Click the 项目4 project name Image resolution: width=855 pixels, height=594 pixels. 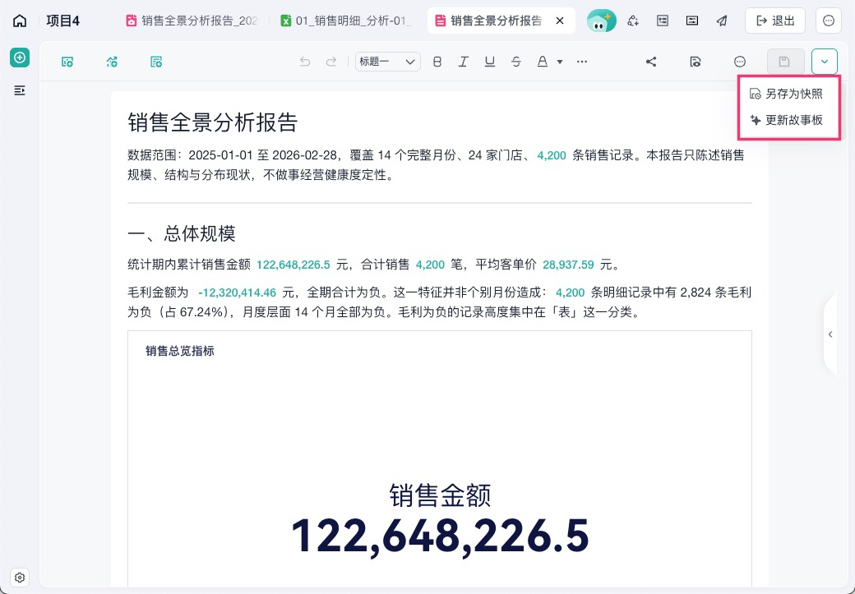[x=63, y=21]
